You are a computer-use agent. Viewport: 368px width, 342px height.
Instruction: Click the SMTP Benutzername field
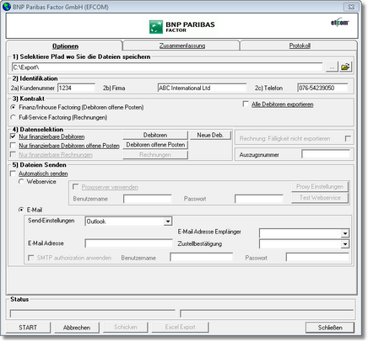coord(201,257)
